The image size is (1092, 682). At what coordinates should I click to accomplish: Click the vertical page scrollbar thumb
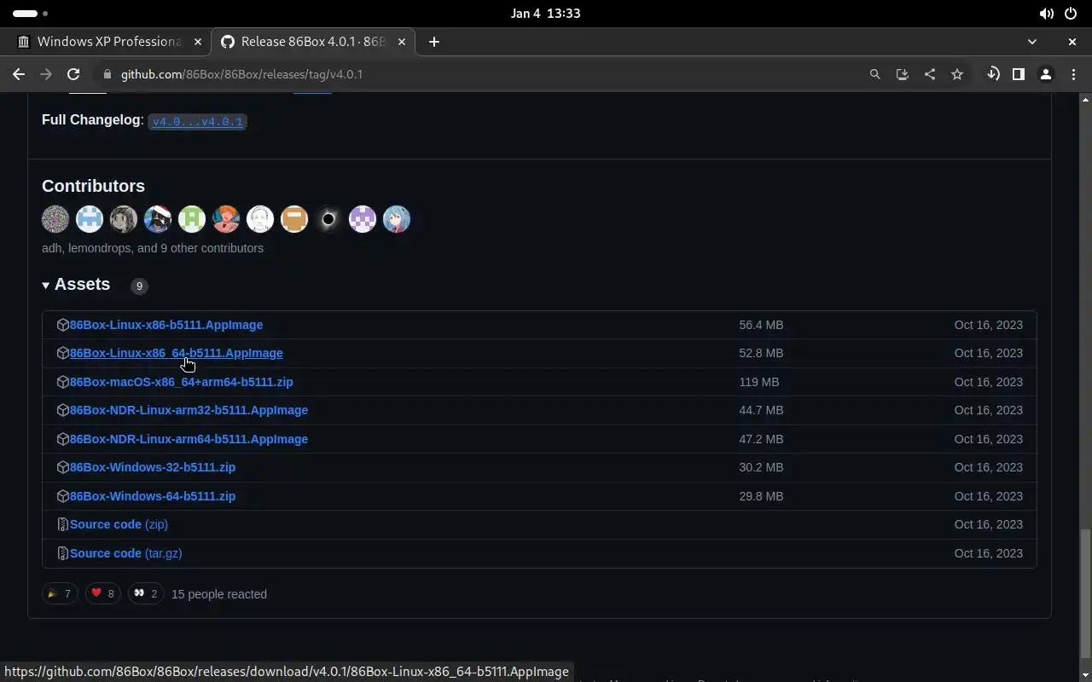coord(1085,593)
